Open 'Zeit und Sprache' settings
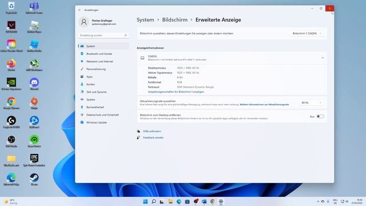Viewport: 366px width, 206px height. tap(104, 92)
